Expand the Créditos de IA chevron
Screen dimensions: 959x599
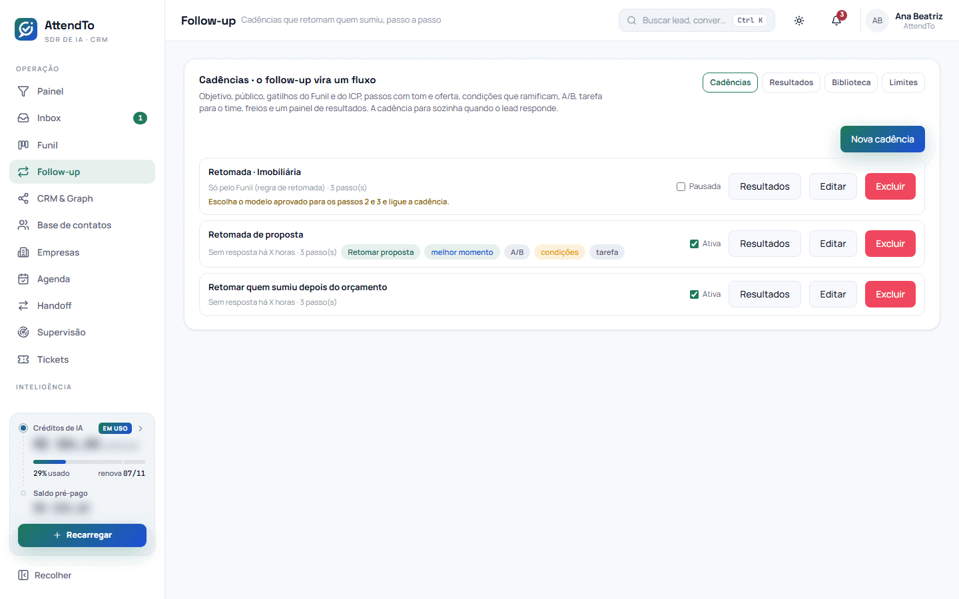click(141, 429)
